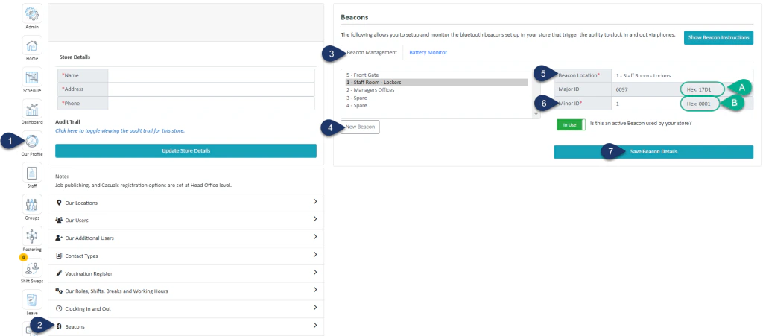Expand the Beacons section chevron
This screenshot has height=336, width=763.
(x=315, y=325)
